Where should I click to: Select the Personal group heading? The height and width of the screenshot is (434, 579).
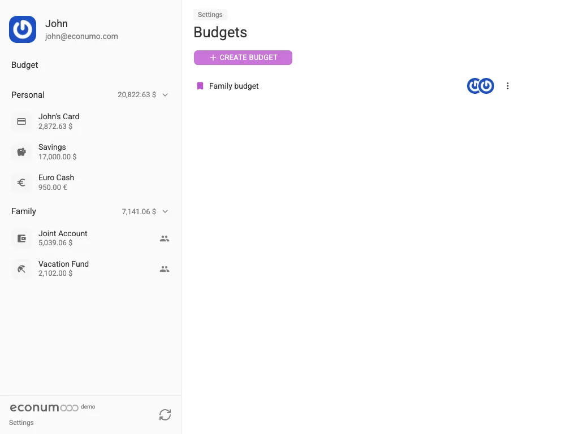pos(28,95)
